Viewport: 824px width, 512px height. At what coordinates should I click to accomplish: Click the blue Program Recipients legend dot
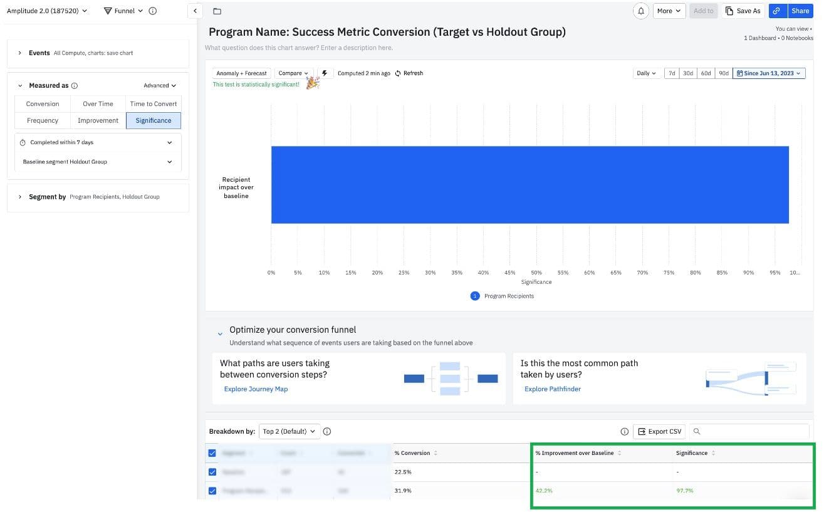click(474, 296)
